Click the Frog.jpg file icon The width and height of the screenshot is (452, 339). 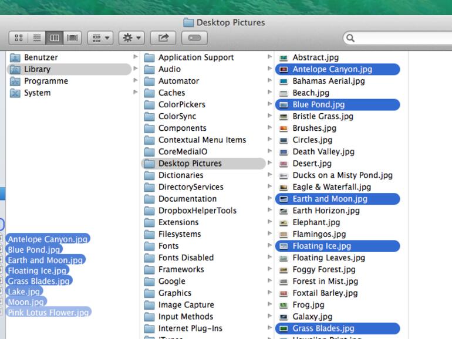(284, 306)
